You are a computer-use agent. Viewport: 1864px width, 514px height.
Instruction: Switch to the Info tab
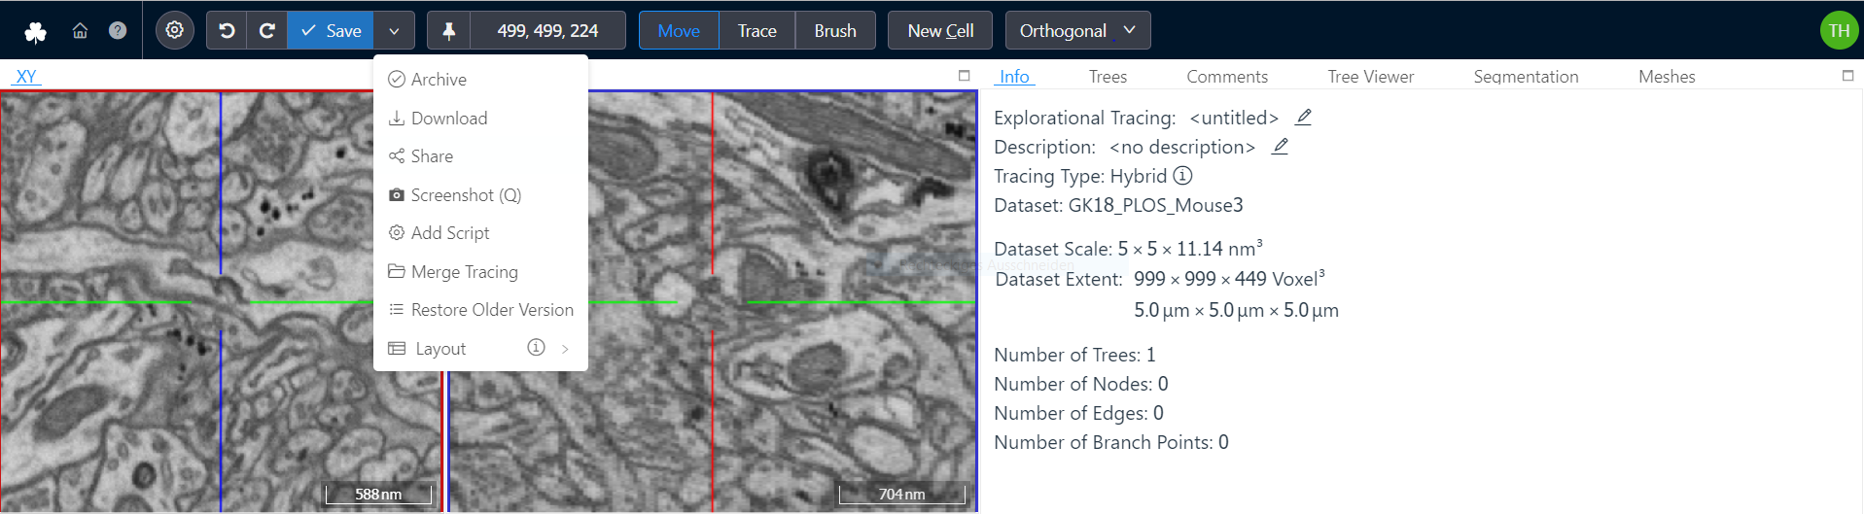(1014, 76)
